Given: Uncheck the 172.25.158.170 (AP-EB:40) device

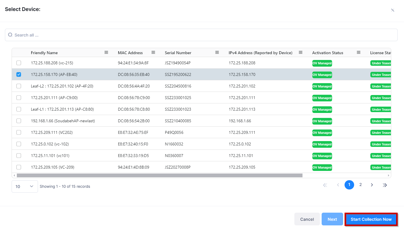Looking at the screenshot, I should (19, 74).
